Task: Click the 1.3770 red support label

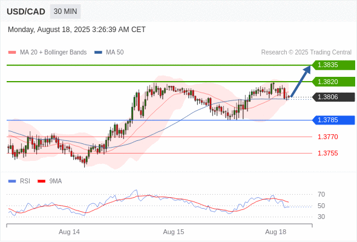Action: (x=328, y=137)
